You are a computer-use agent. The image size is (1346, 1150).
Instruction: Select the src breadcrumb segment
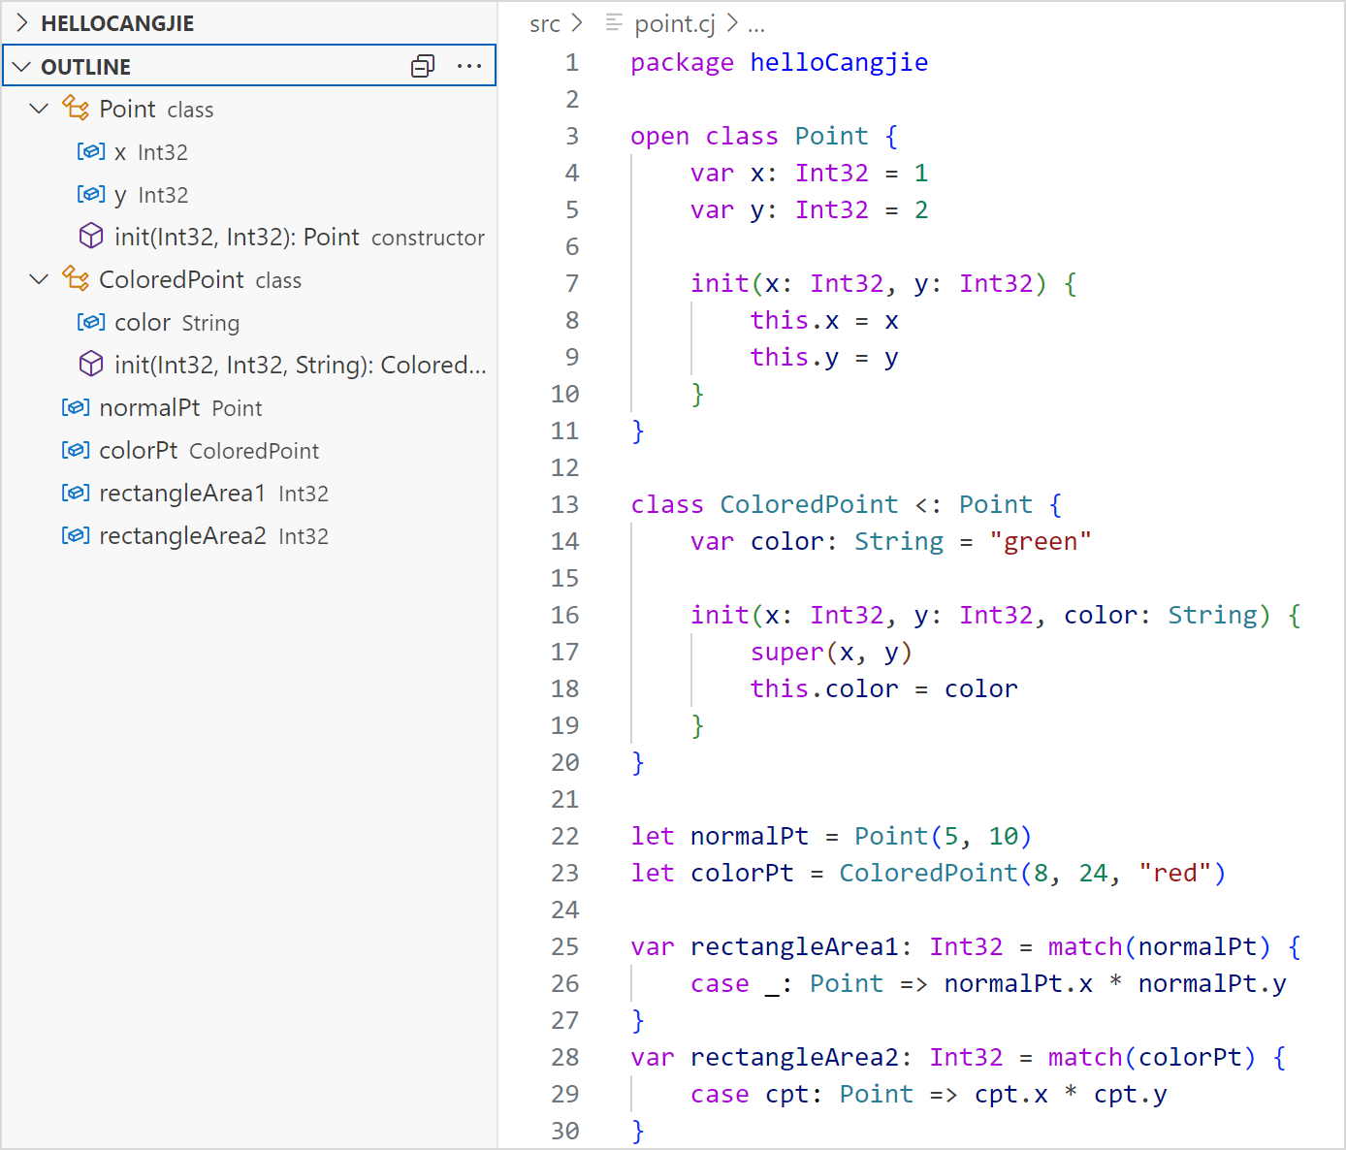(x=544, y=24)
